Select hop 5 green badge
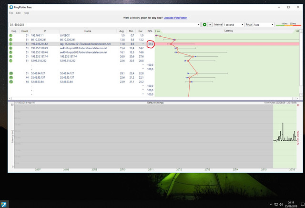This screenshot has height=208, width=305. pos(10,52)
